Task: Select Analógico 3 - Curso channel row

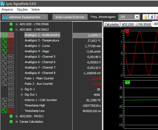Action: click(x=37, y=46)
